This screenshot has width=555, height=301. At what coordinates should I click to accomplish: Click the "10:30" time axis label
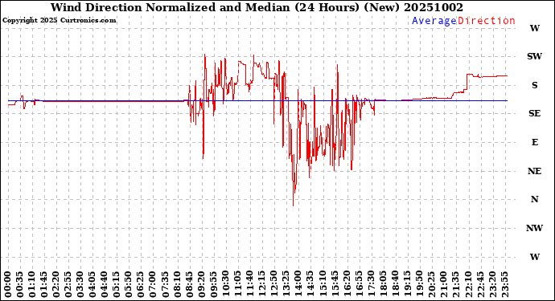click(225, 284)
